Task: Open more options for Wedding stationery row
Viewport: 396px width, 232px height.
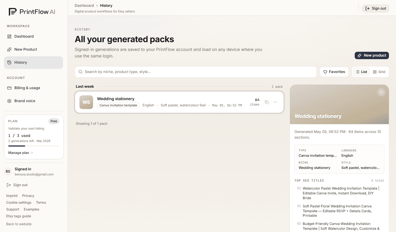Action: pyautogui.click(x=275, y=102)
